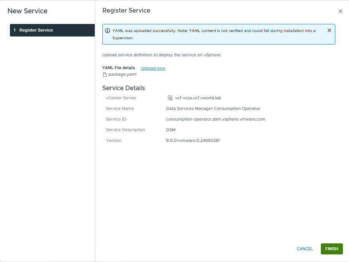
Task: Cancel the service registration
Action: coord(304,249)
